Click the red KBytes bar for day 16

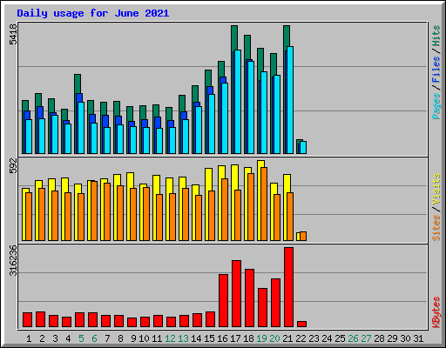pyautogui.click(x=223, y=301)
